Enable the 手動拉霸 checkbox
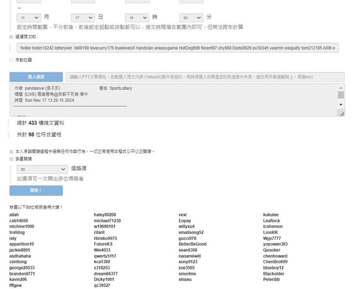Image resolution: width=357 pixels, height=289 pixels. pos(12,60)
